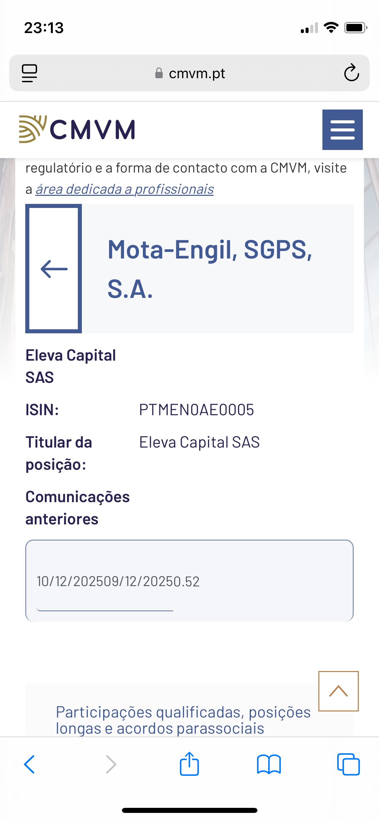Reload the cmvm.pt page

coord(351,73)
